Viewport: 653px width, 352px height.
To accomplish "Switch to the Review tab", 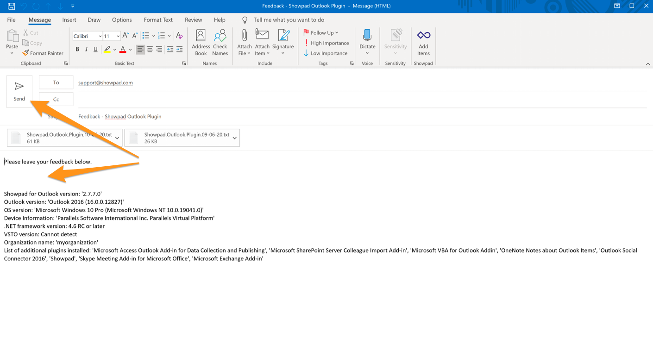I will point(193,20).
